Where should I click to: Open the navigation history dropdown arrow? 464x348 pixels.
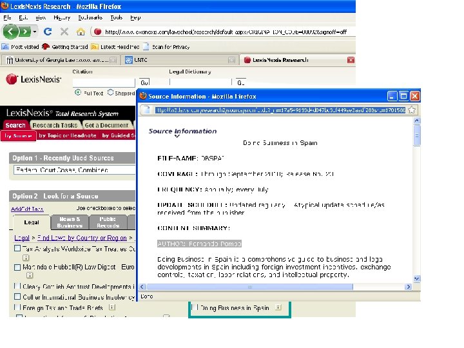(35, 32)
